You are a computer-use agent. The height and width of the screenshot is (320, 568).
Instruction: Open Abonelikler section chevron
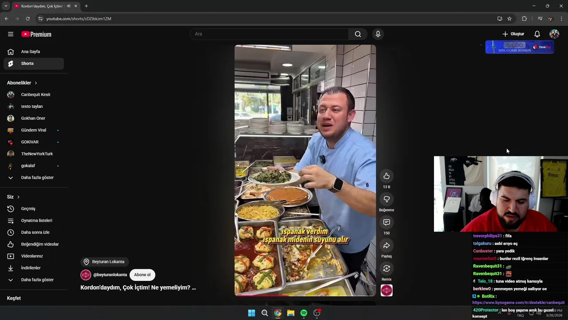(x=36, y=83)
